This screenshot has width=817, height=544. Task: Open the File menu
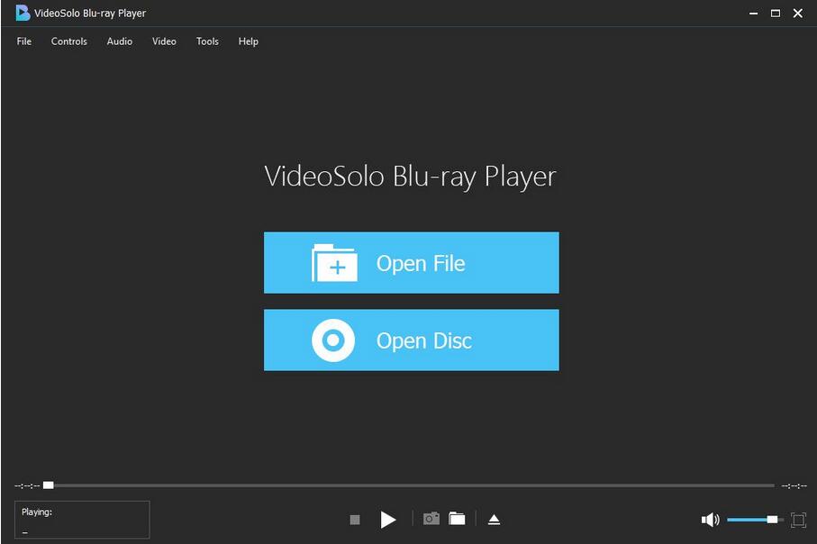[24, 41]
